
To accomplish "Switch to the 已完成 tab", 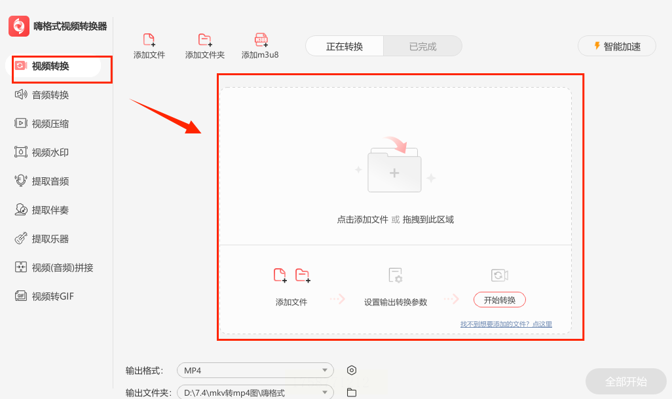I will click(422, 46).
